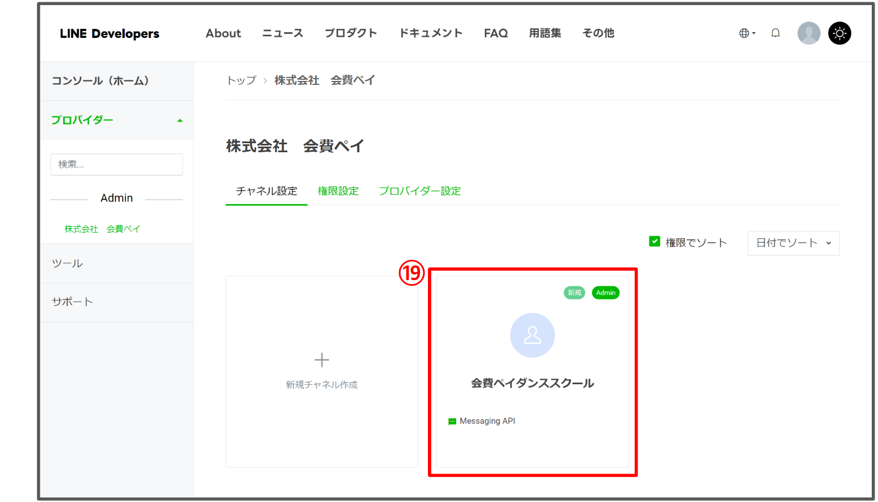Open the About menu
The width and height of the screenshot is (878, 502).
[x=223, y=33]
